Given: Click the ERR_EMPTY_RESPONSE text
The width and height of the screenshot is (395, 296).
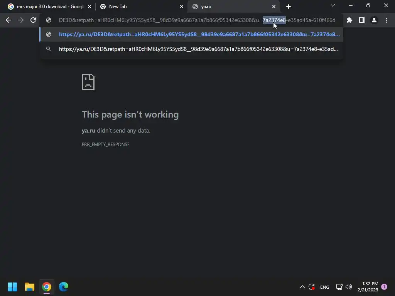Looking at the screenshot, I should tap(106, 145).
